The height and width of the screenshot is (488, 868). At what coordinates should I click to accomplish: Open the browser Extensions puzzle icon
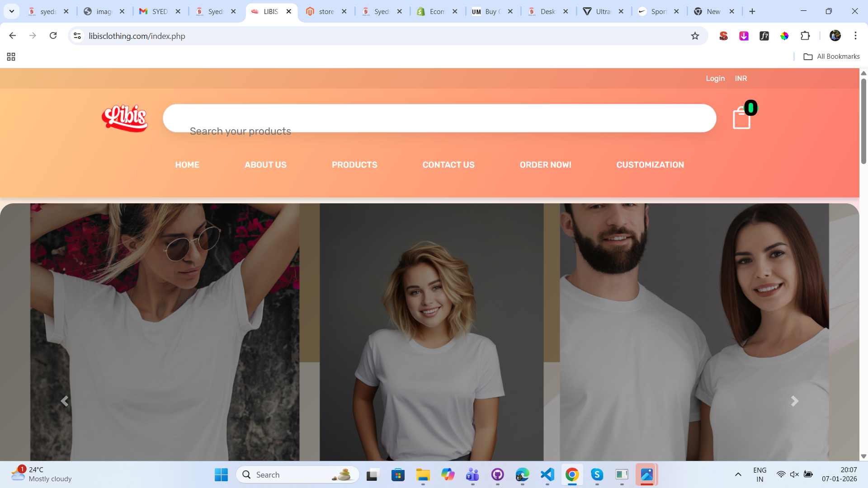pyautogui.click(x=806, y=36)
